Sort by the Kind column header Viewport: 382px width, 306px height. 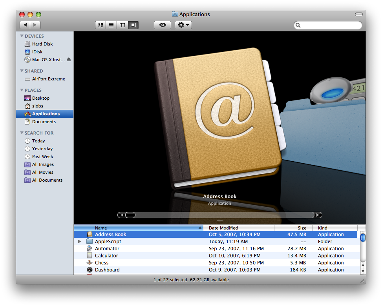click(x=335, y=228)
